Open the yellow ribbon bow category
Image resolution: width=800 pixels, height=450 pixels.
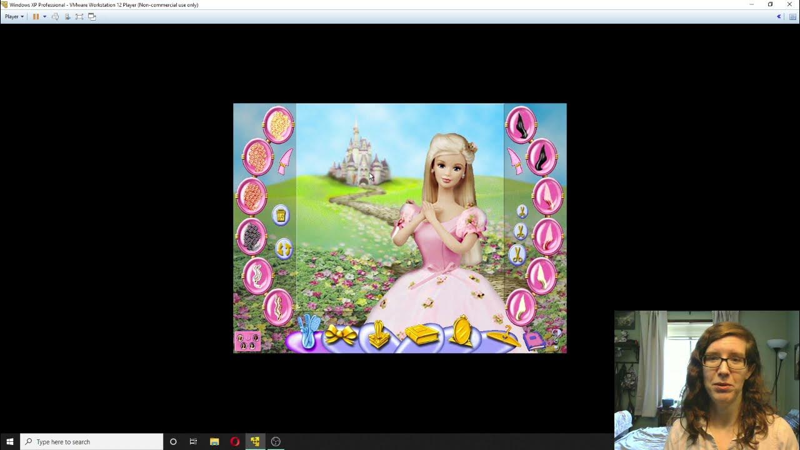(341, 336)
